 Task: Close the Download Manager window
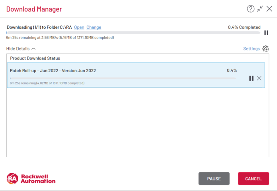pyautogui.click(x=269, y=9)
